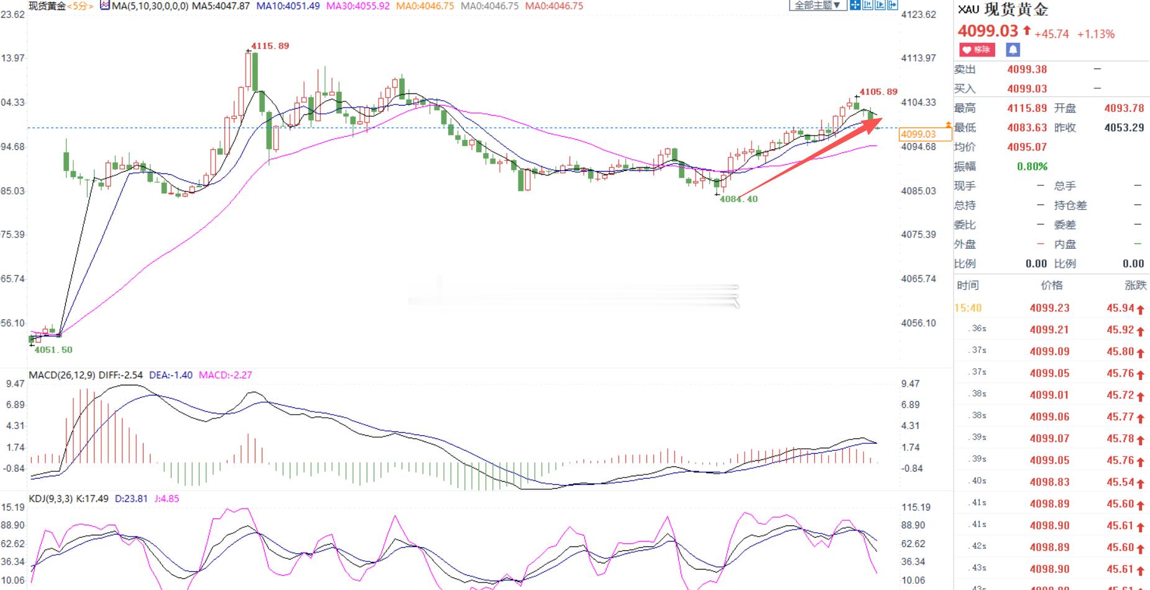Click the 移除 remove-from-watchlist button
1150x590 pixels.
tap(977, 50)
